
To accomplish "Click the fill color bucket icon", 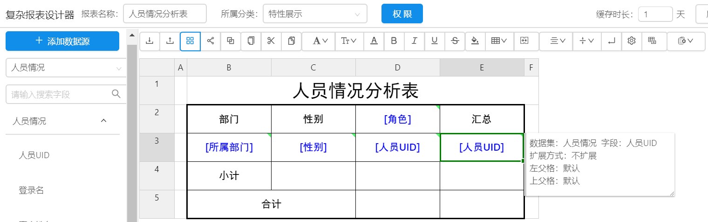I will (475, 41).
